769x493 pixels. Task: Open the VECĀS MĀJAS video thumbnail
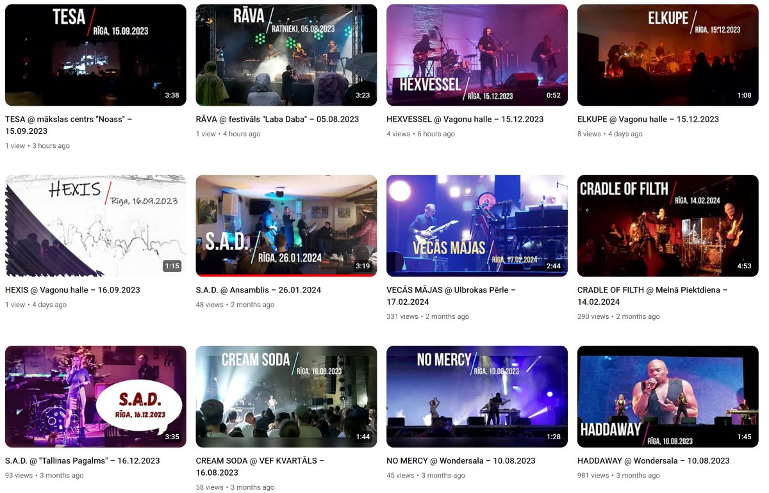477,226
